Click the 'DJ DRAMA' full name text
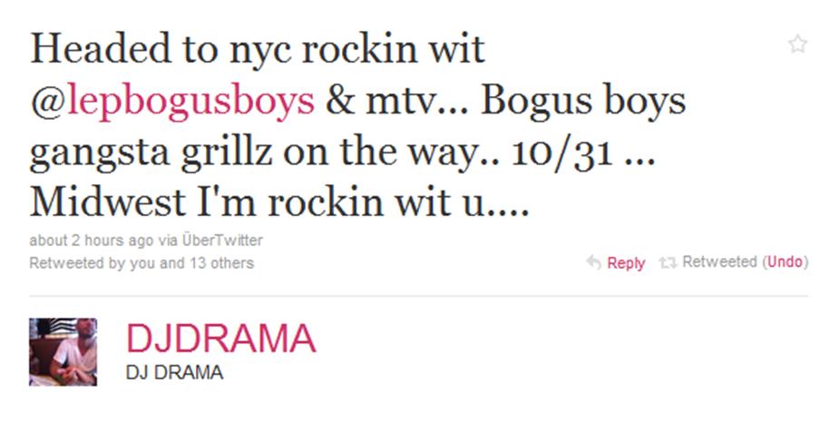The width and height of the screenshot is (839, 443). 174,372
